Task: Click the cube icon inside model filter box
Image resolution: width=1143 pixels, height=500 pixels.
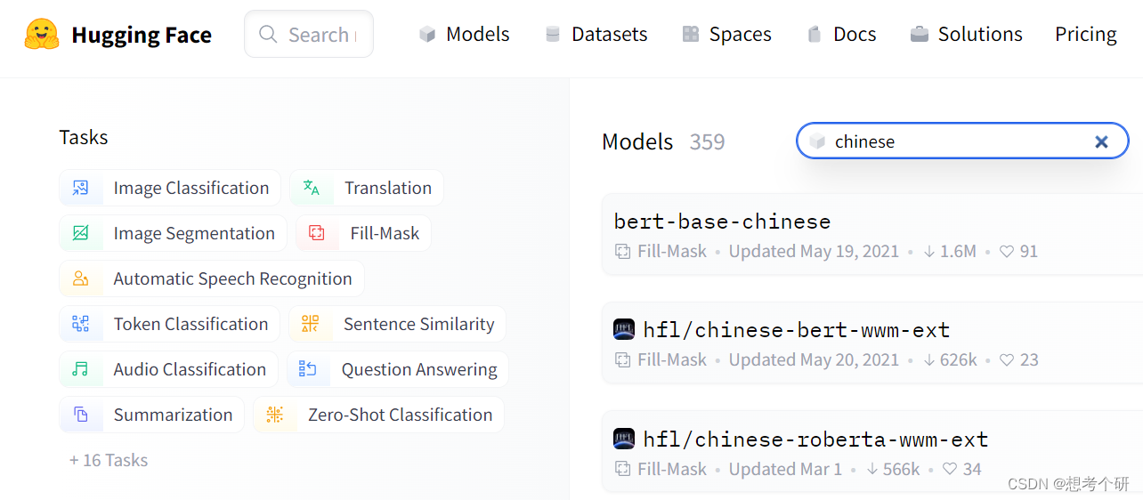Action: [817, 141]
